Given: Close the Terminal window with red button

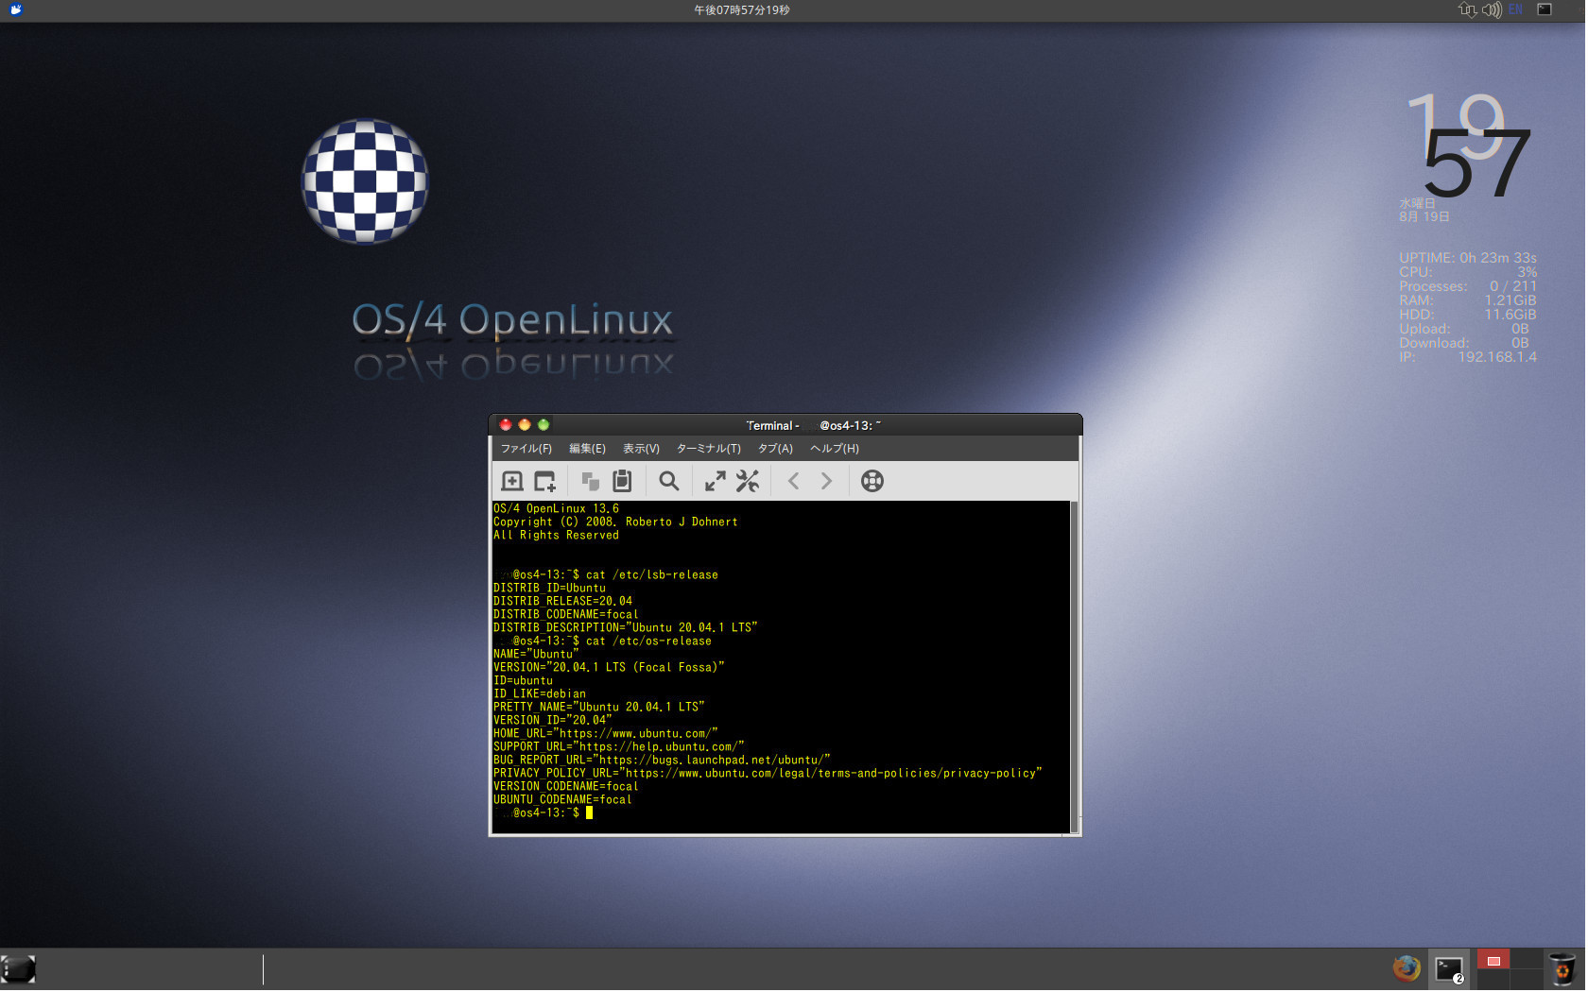Looking at the screenshot, I should [x=506, y=425].
